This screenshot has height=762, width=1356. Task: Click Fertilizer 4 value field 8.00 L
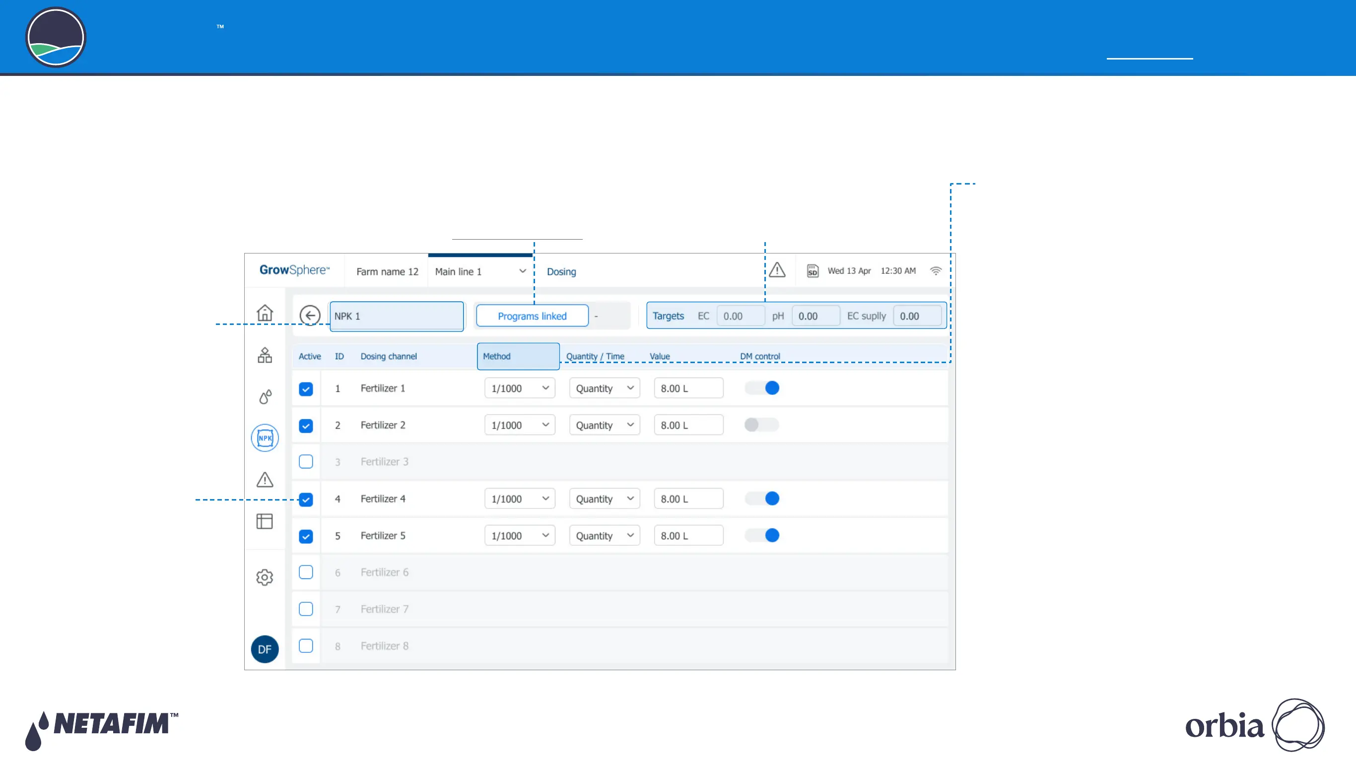[688, 499]
